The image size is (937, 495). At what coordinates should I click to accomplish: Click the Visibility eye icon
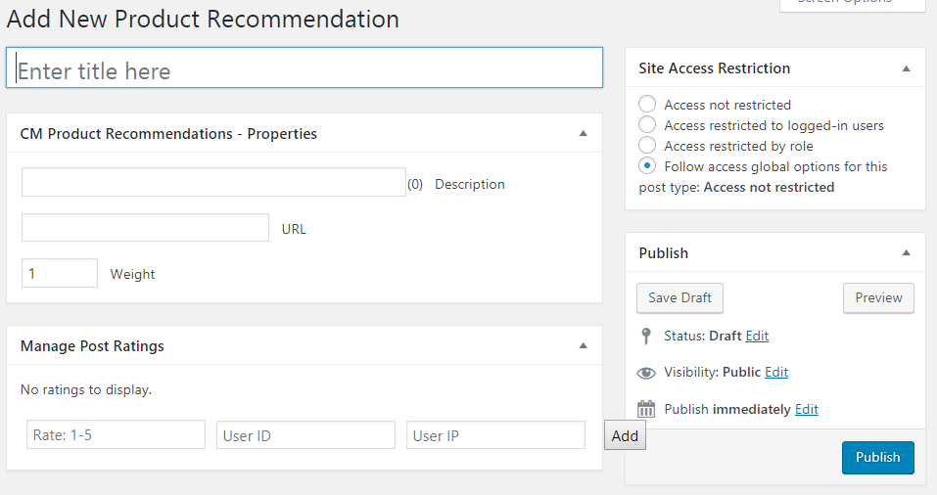[645, 373]
